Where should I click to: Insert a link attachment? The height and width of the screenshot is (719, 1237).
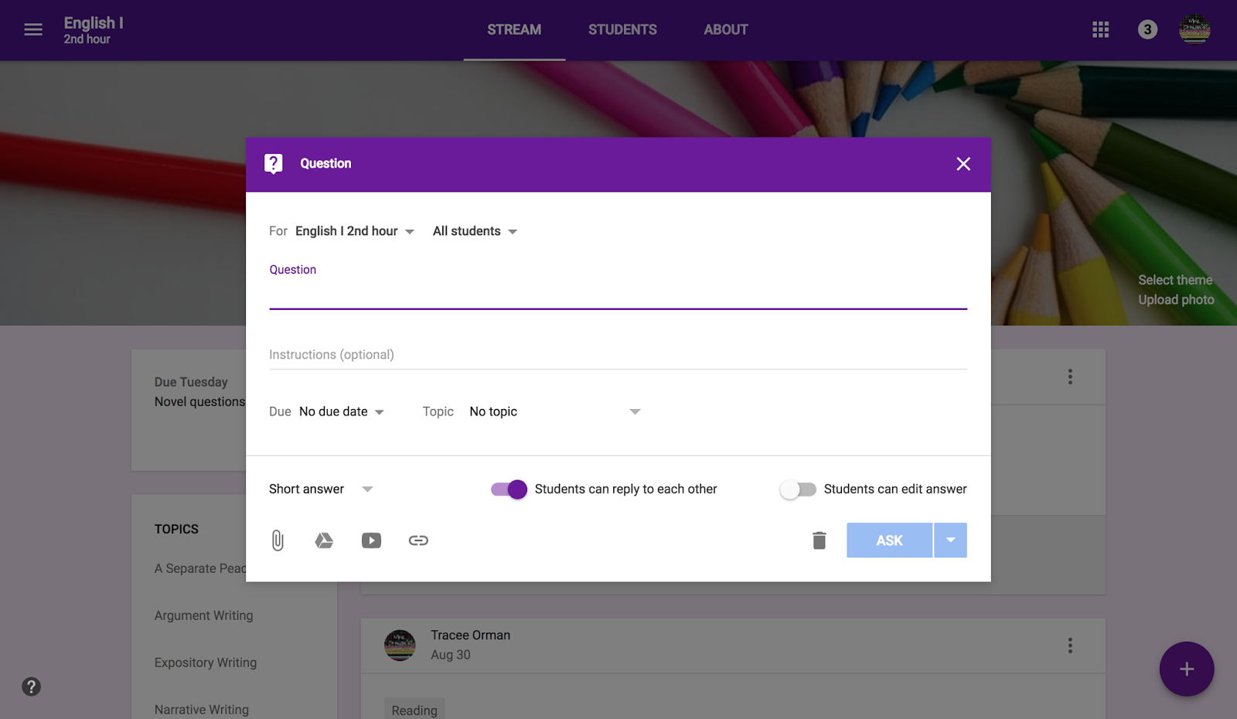pos(418,540)
